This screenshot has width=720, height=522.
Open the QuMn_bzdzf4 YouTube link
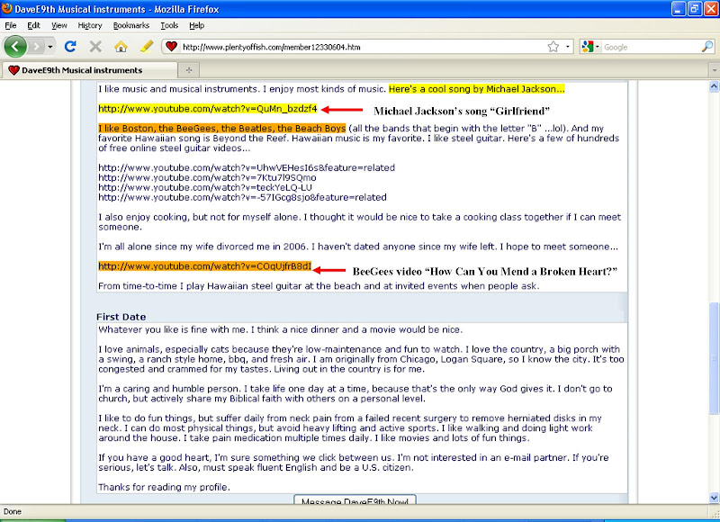(208, 109)
